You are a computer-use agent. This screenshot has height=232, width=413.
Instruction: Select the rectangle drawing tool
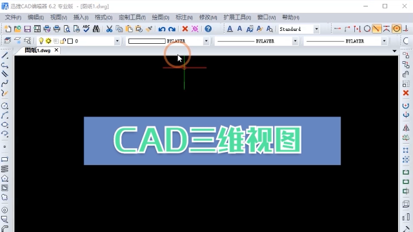click(5, 159)
